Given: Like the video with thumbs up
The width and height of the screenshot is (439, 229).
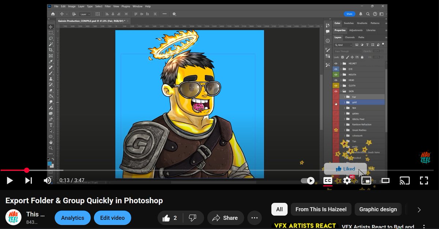Looking at the screenshot, I should [170, 218].
